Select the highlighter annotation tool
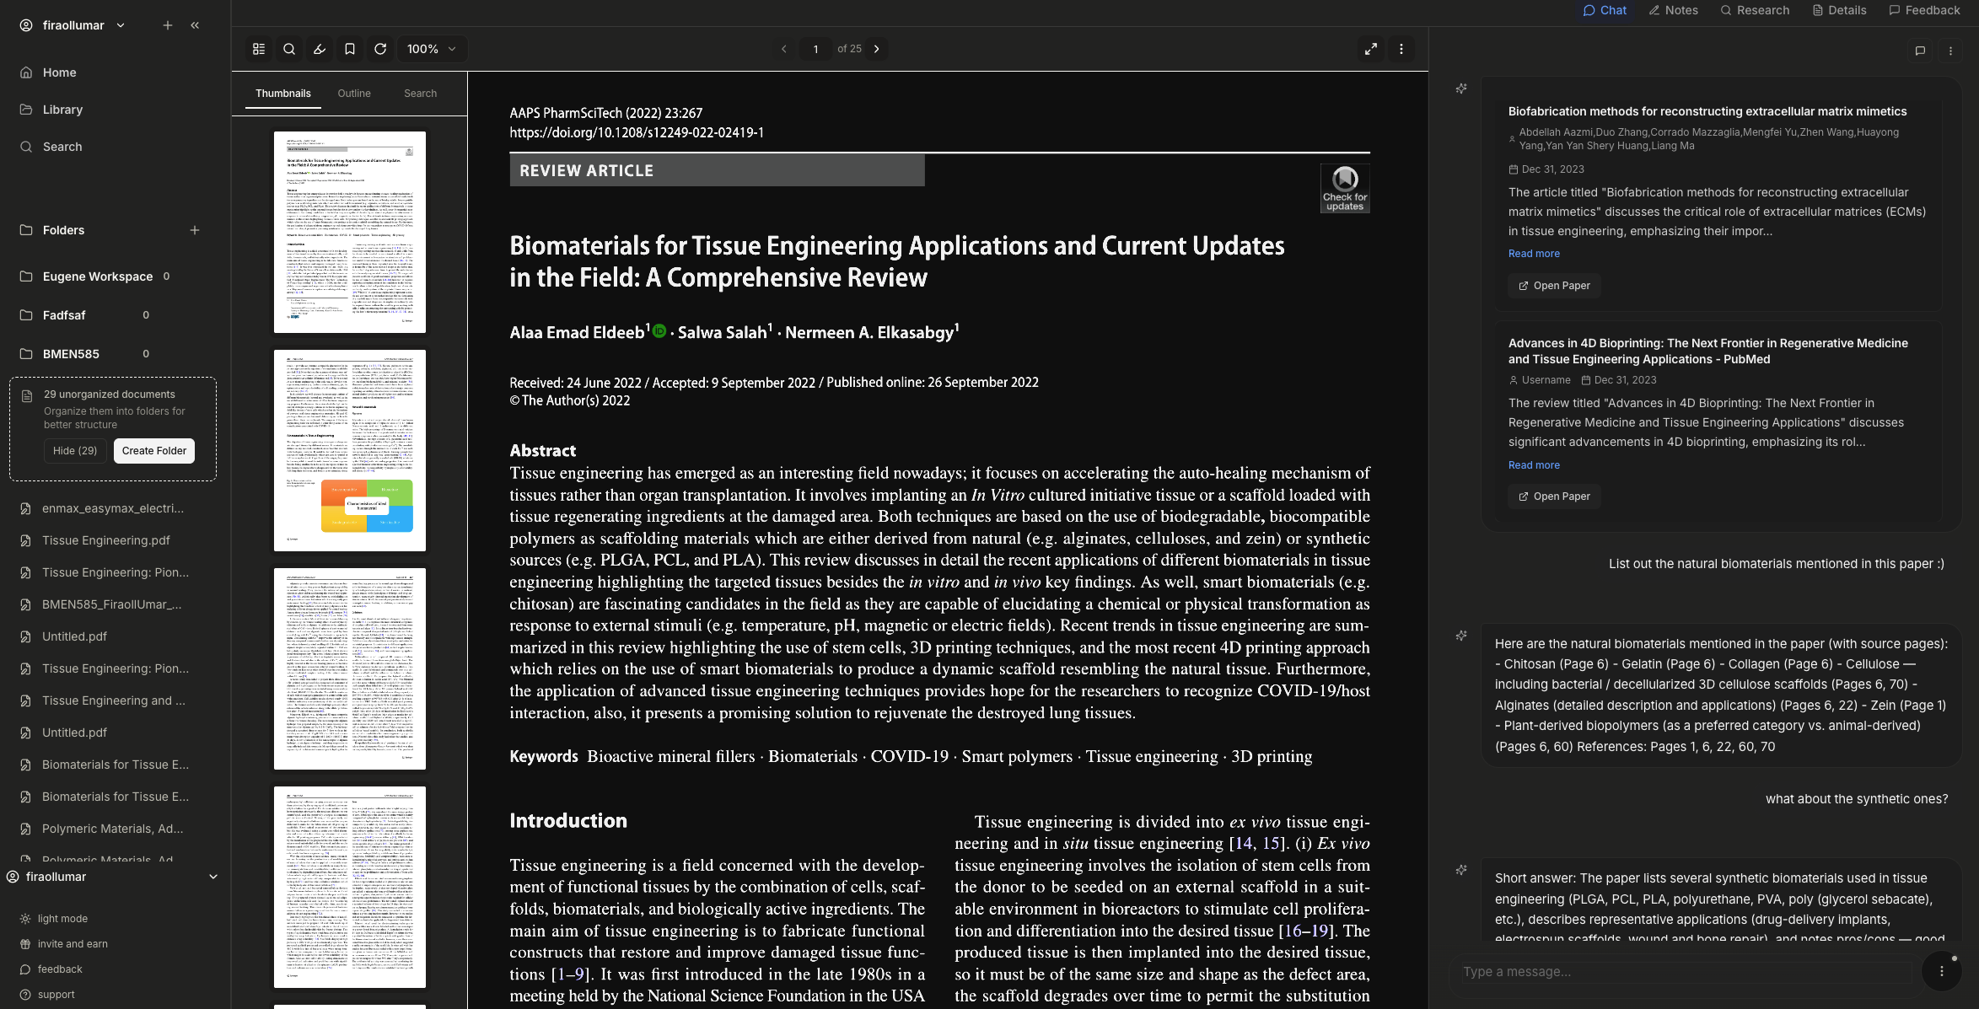Image resolution: width=1979 pixels, height=1009 pixels. [x=320, y=49]
